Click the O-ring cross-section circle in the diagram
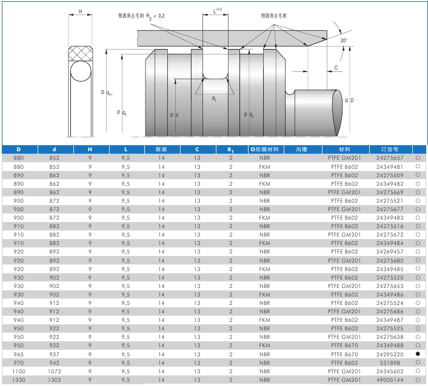This screenshot has width=428, height=386. point(81,73)
